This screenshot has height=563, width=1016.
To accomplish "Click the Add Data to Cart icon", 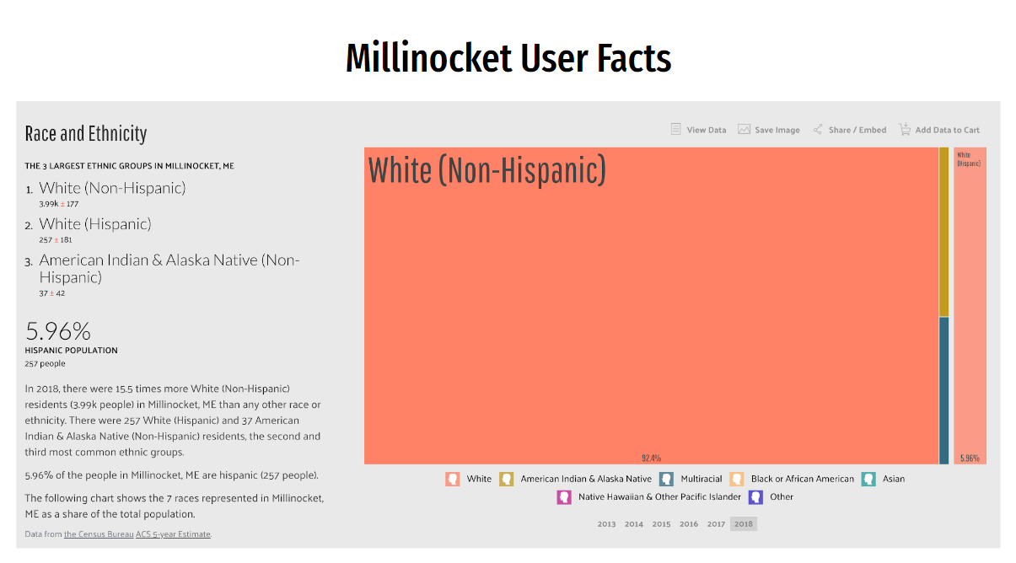I will coord(905,130).
